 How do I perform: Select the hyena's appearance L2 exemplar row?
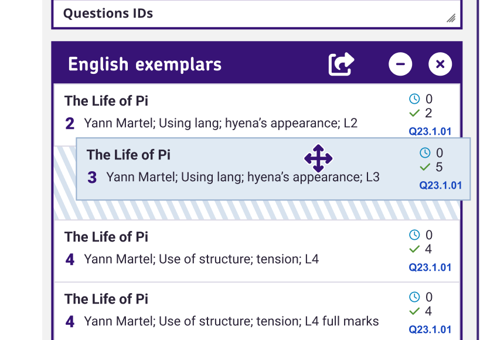(x=223, y=113)
